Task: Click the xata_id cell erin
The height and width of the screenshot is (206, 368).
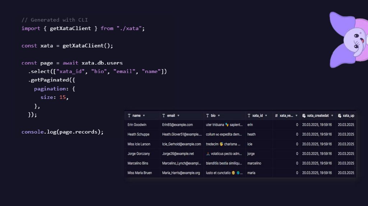Action: 250,125
